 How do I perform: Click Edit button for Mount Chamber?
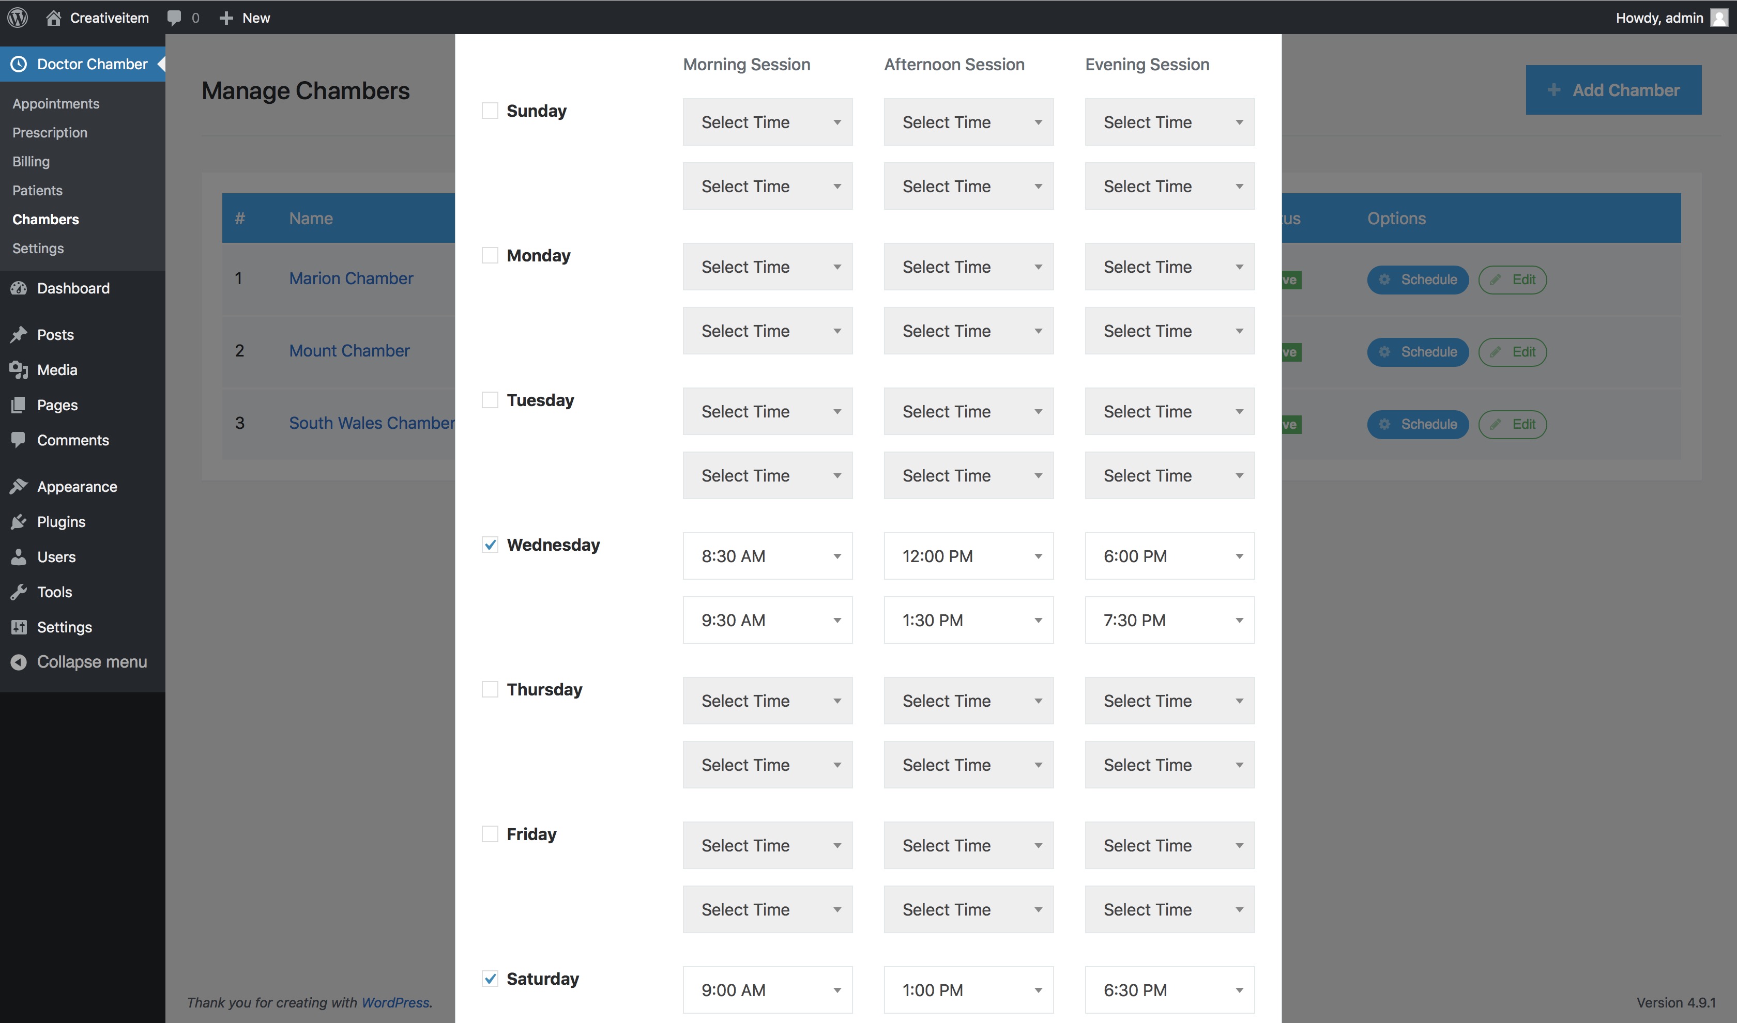coord(1512,351)
